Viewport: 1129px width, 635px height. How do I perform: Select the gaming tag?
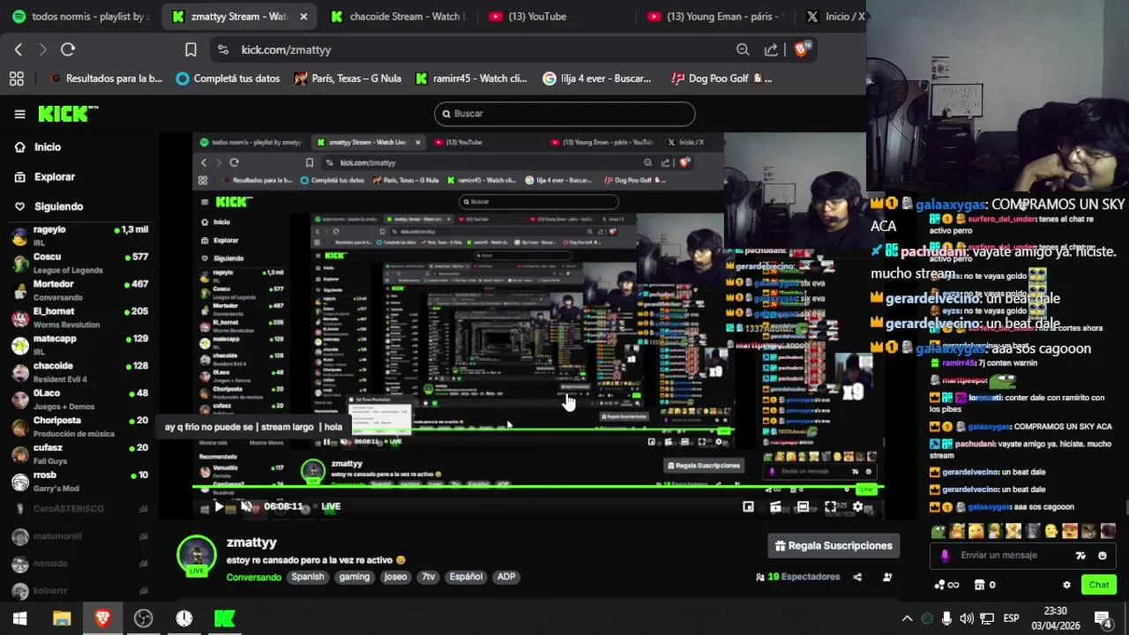pyautogui.click(x=355, y=577)
